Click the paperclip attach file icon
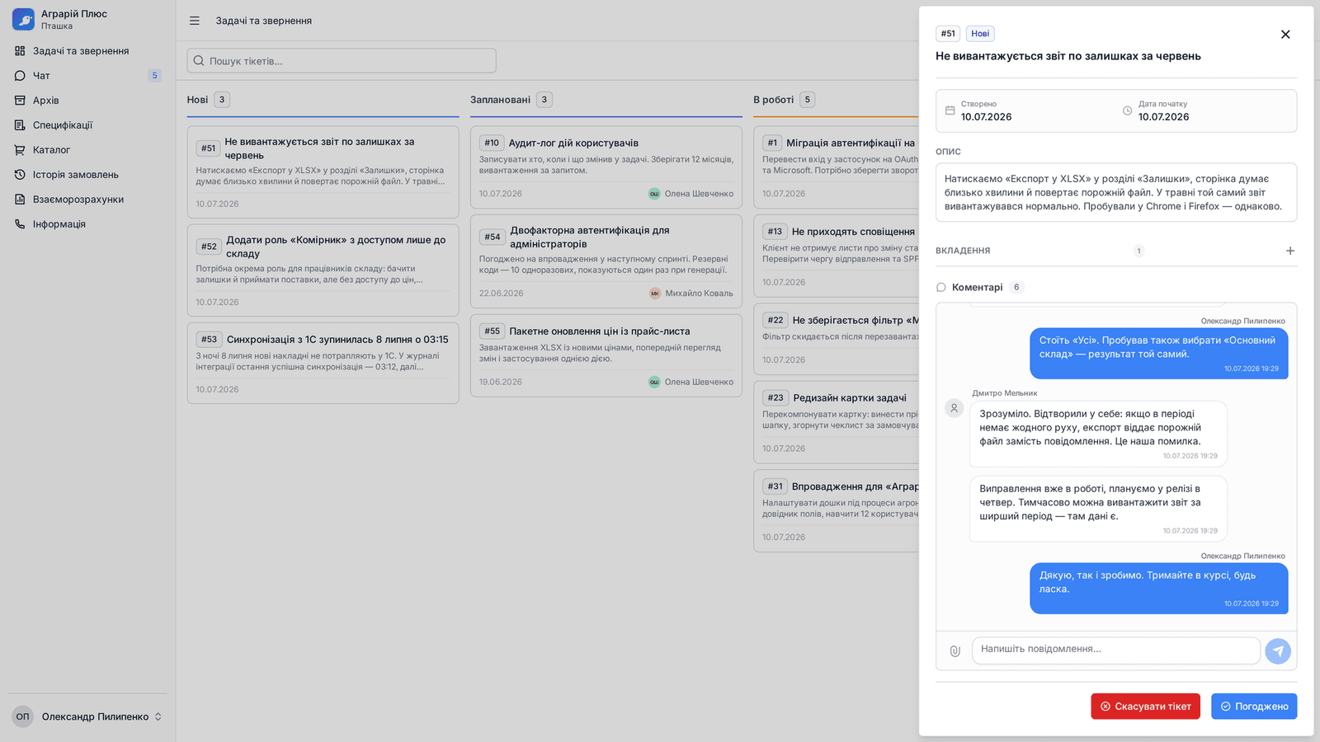The width and height of the screenshot is (1320, 742). coord(955,651)
